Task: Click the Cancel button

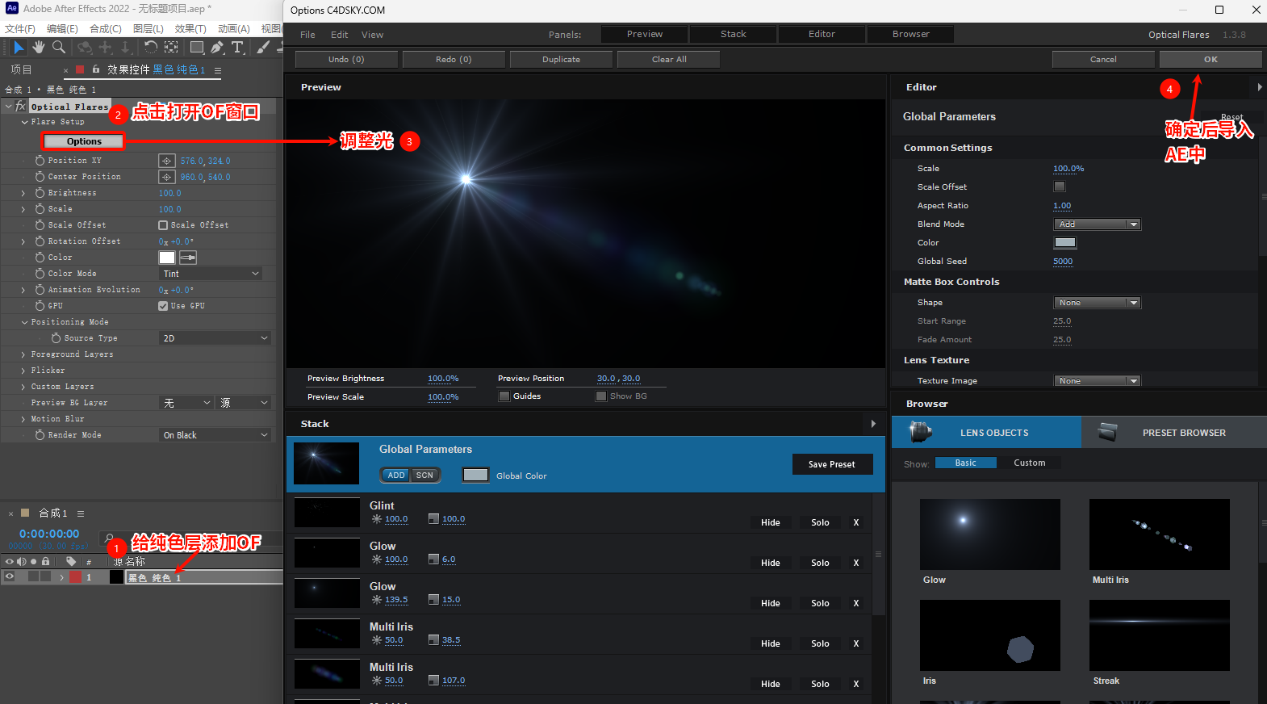Action: point(1103,59)
